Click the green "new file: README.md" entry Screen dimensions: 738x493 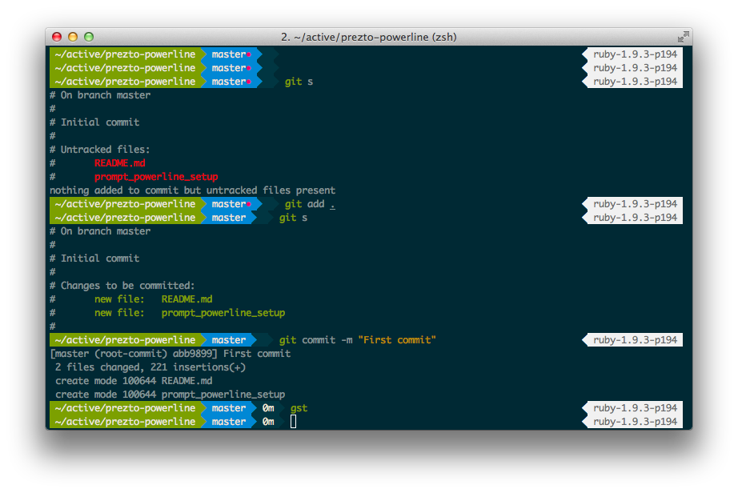153,299
